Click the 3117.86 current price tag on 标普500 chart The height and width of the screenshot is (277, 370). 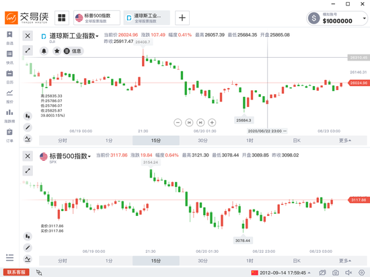click(x=359, y=200)
